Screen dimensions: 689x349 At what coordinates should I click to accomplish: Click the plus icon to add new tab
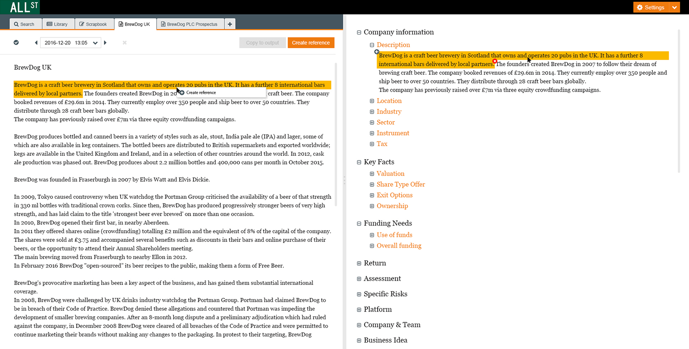point(230,24)
